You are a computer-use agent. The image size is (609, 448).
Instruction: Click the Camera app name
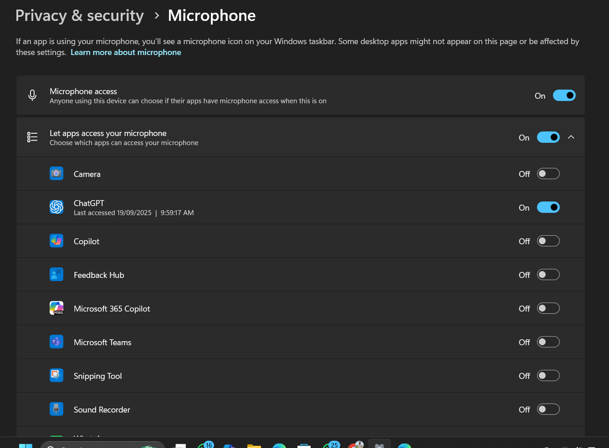pyautogui.click(x=87, y=174)
